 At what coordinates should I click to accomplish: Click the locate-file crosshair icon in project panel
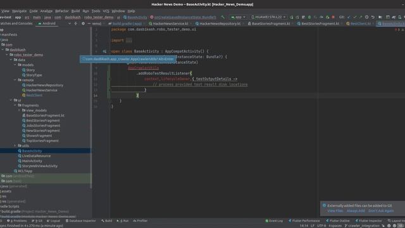tap(76, 23)
